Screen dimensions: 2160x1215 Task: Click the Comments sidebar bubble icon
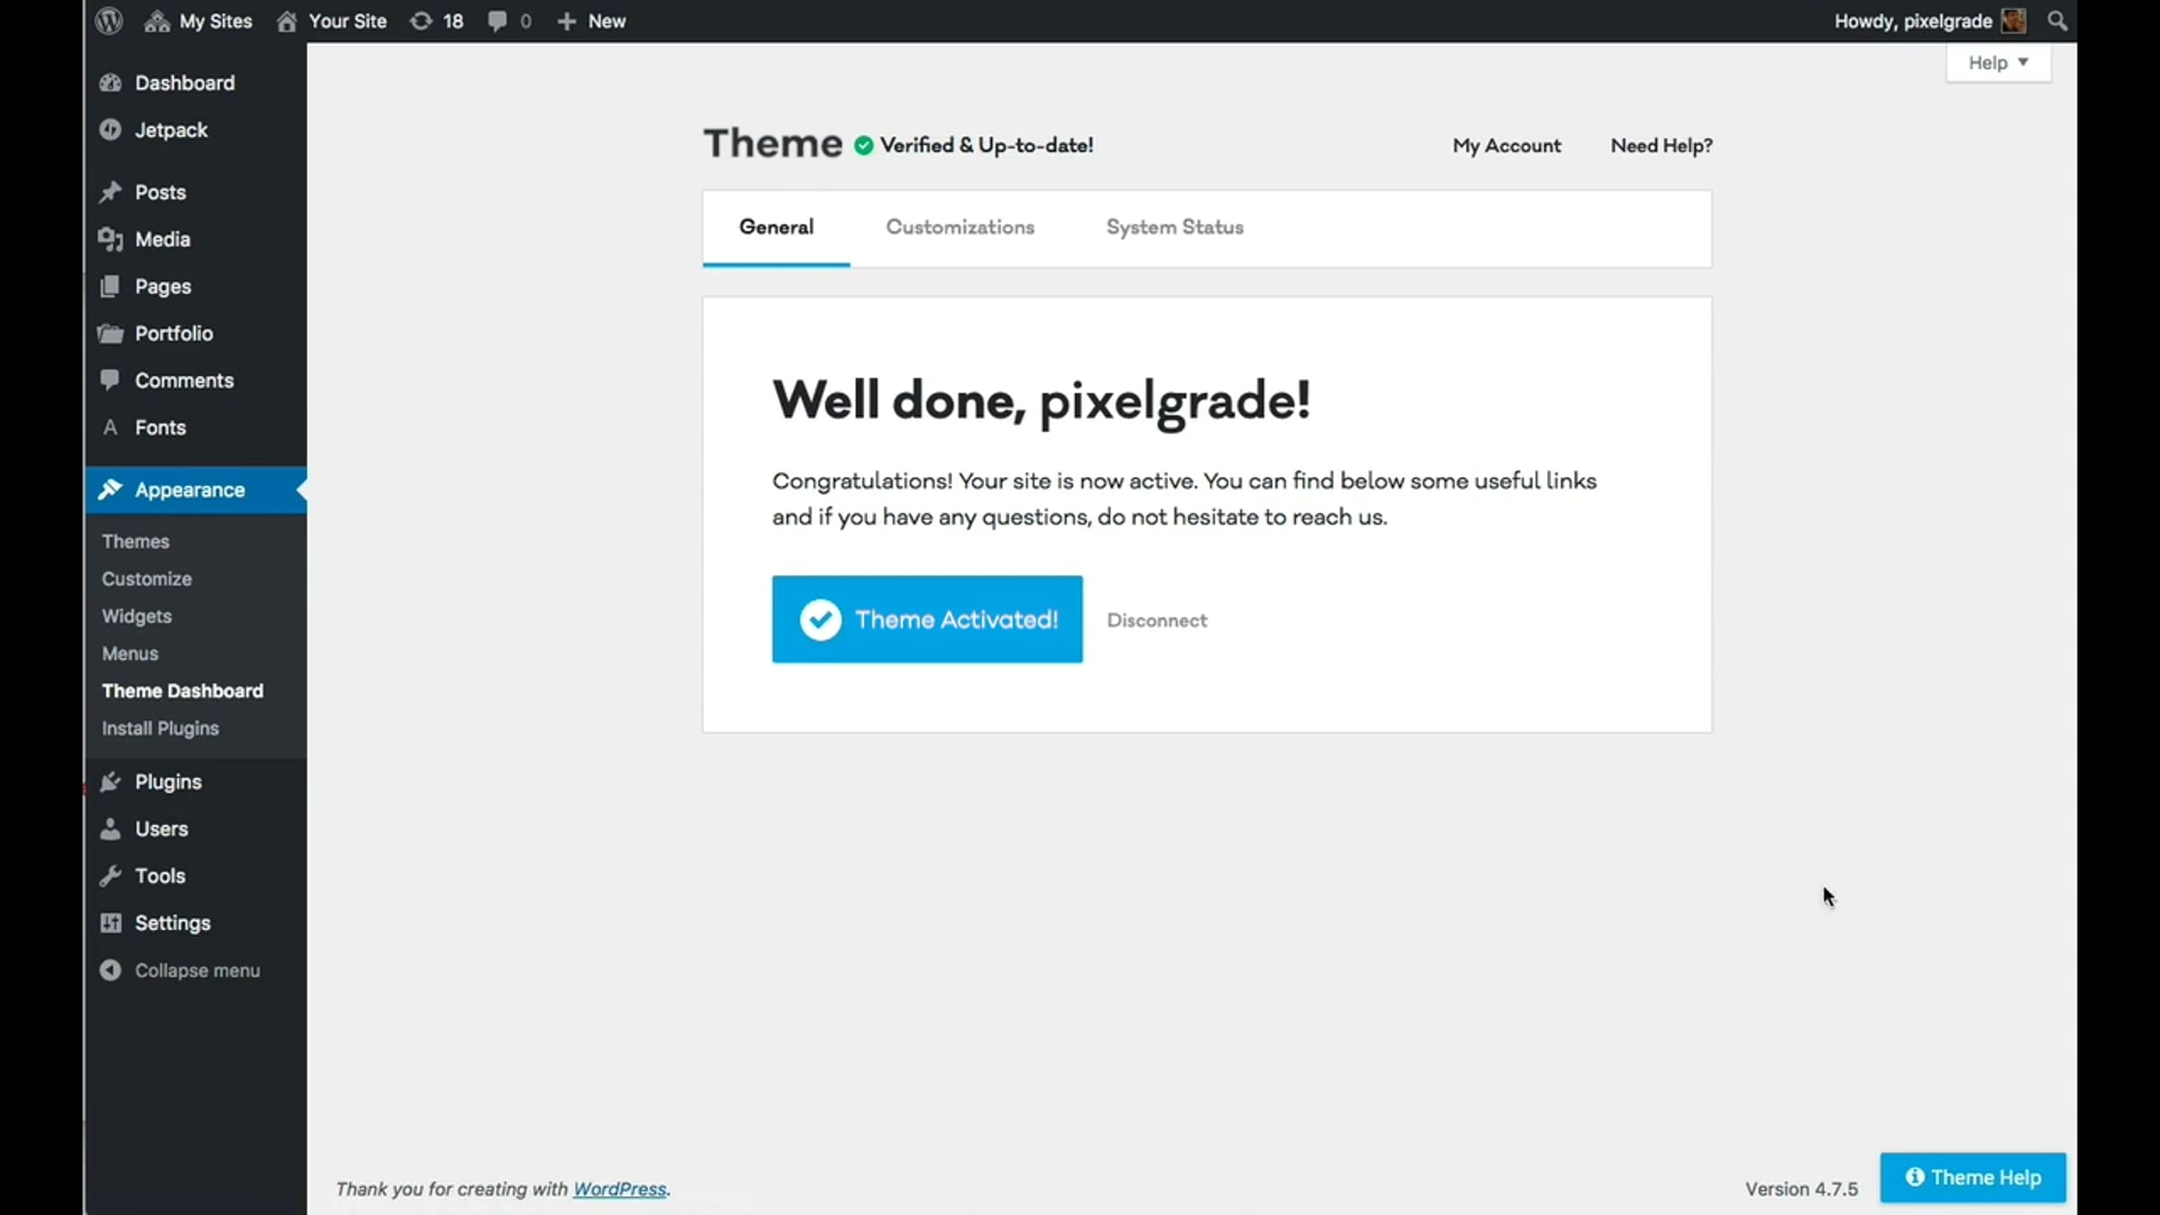point(110,380)
